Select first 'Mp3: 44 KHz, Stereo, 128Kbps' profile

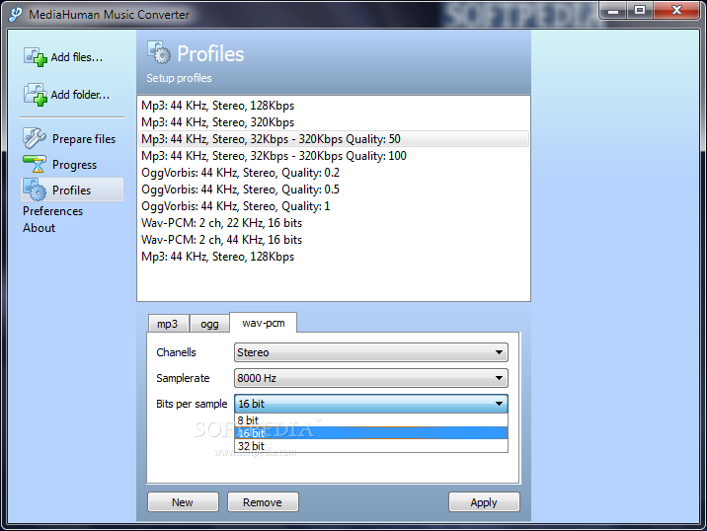333,106
